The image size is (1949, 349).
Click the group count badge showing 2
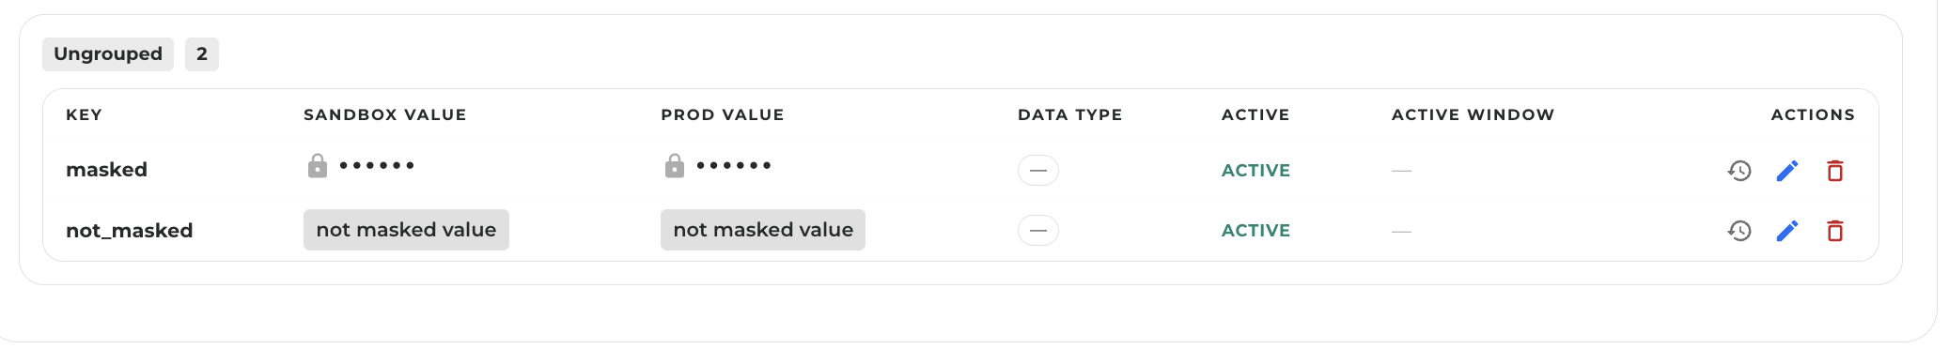click(x=202, y=54)
